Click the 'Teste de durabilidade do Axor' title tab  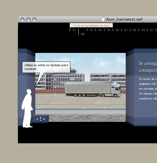(x=91, y=25)
